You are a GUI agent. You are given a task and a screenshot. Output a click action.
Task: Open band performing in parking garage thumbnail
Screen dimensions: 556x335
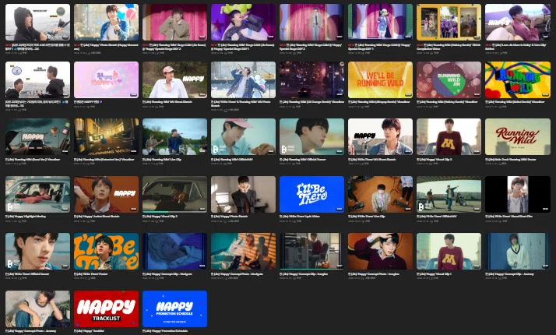point(449,195)
